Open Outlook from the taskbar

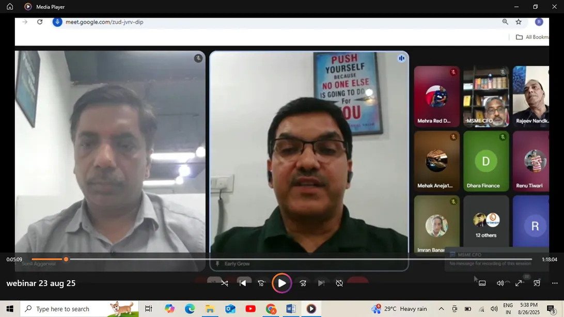(x=230, y=309)
